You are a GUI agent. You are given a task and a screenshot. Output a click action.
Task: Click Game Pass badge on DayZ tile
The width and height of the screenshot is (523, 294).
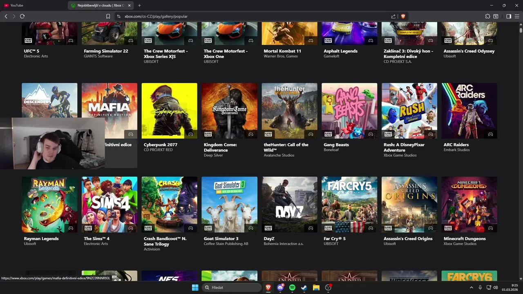[x=268, y=228]
